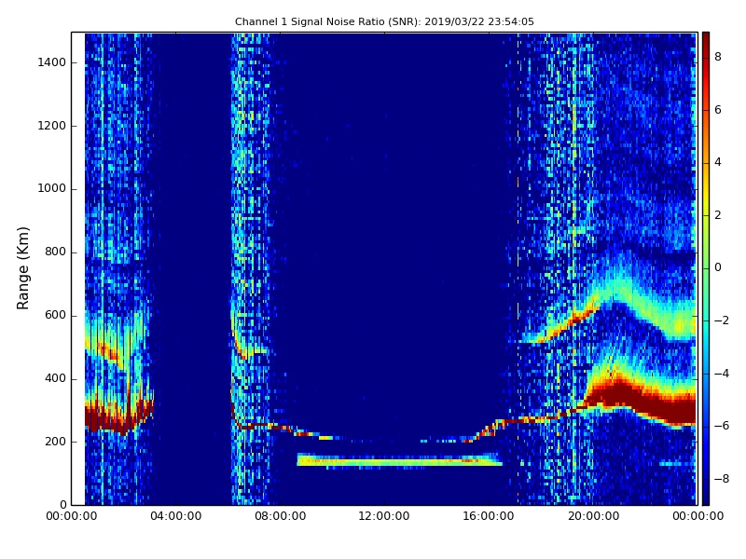Image resolution: width=746 pixels, height=559 pixels.
Task: Click the rightmost 00:00:00 time label
Action: (x=698, y=516)
